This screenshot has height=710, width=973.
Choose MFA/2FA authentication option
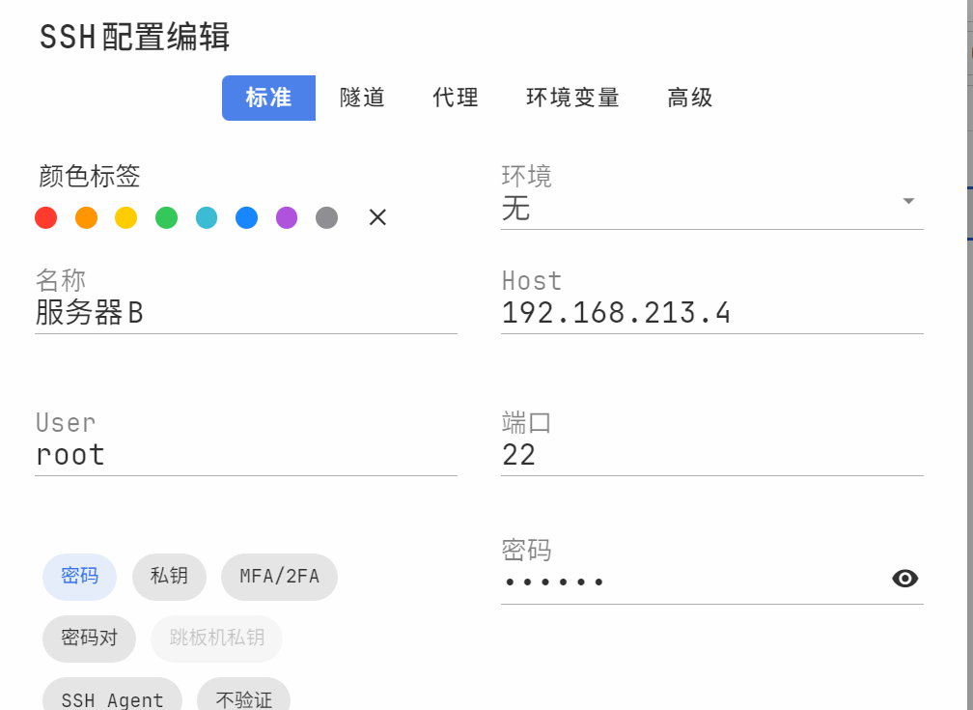coord(279,577)
